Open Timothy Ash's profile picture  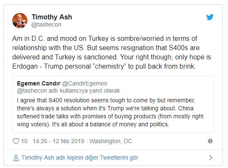(x=20, y=21)
